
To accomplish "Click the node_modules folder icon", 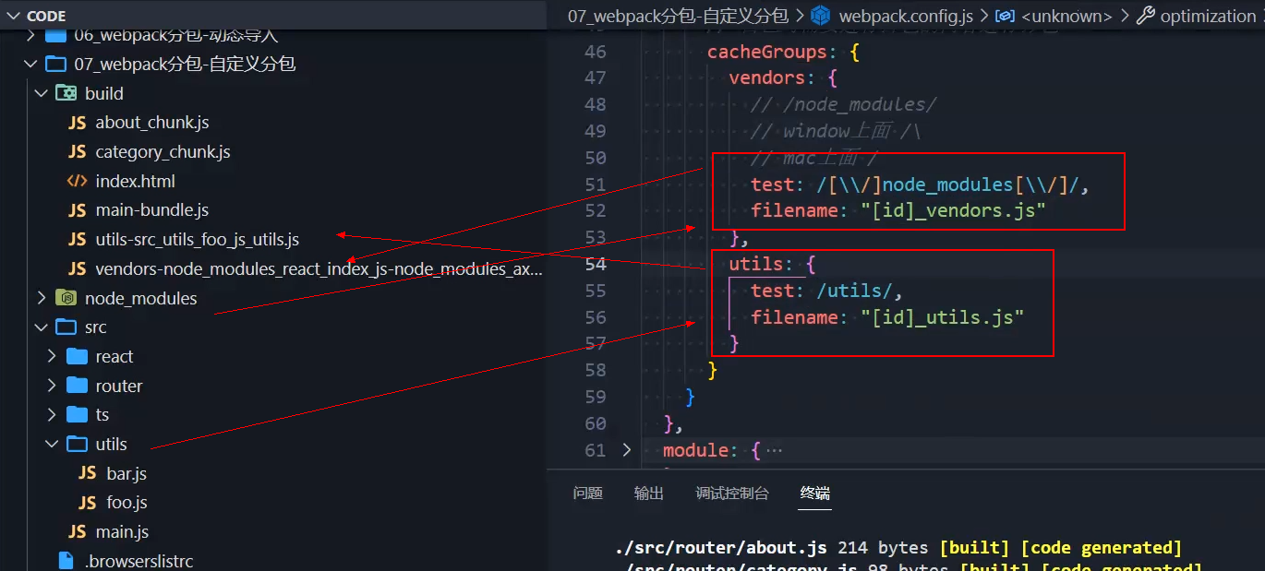I will pyautogui.click(x=66, y=298).
